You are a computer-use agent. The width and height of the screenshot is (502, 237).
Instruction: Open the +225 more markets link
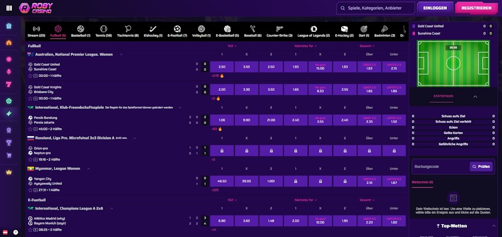click(214, 190)
